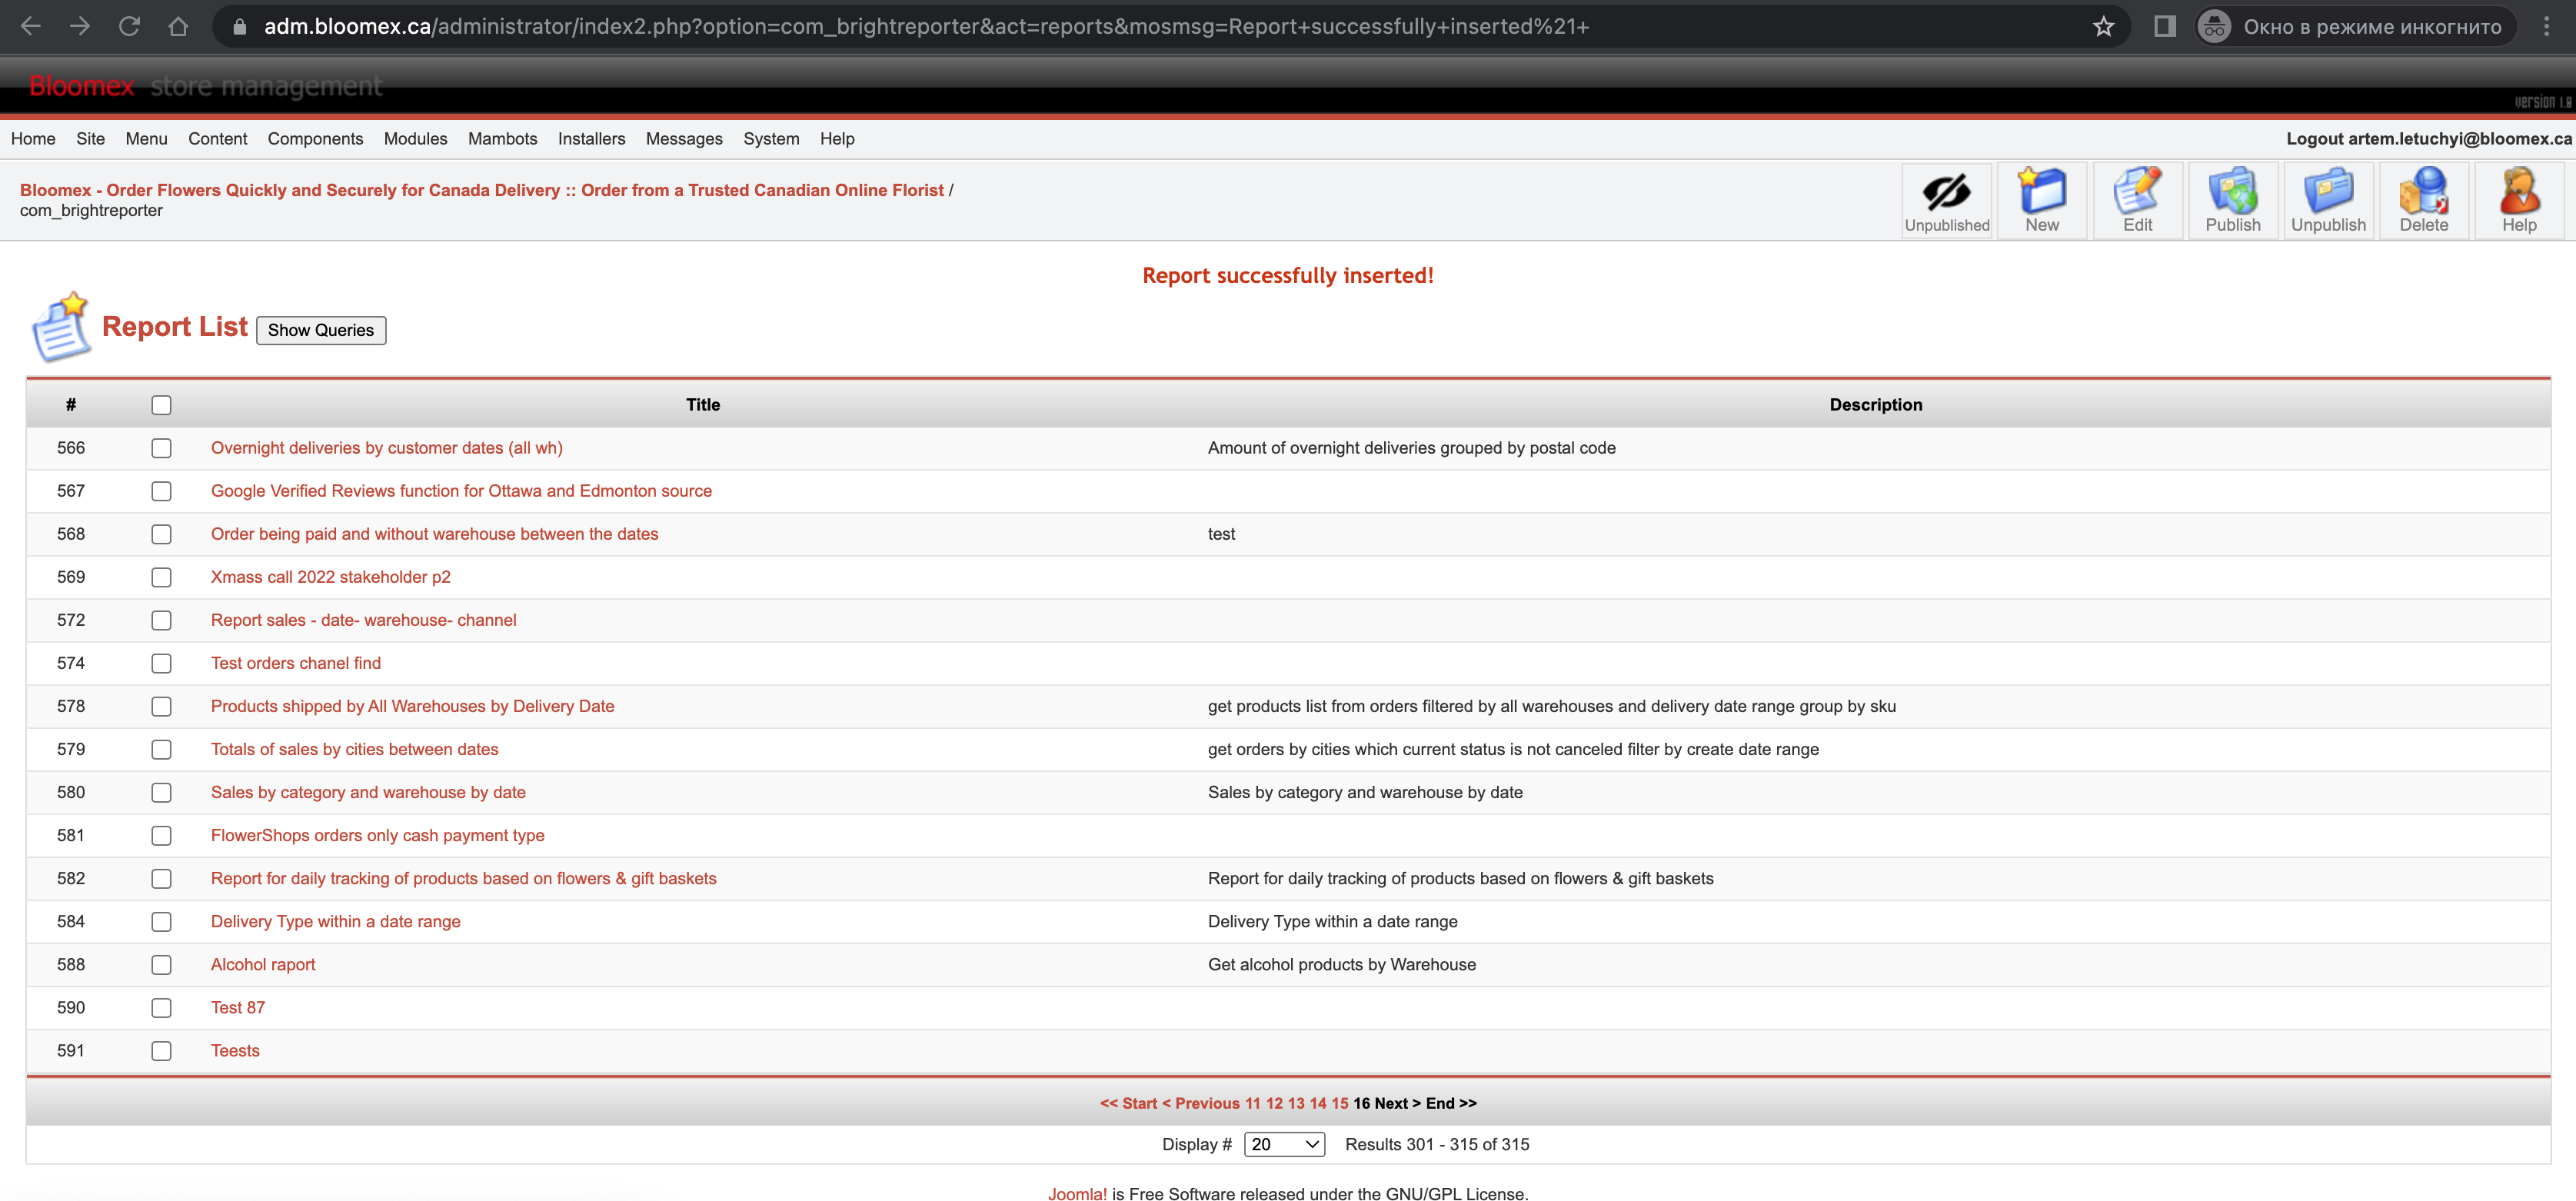Open the Mambots menu

[502, 139]
